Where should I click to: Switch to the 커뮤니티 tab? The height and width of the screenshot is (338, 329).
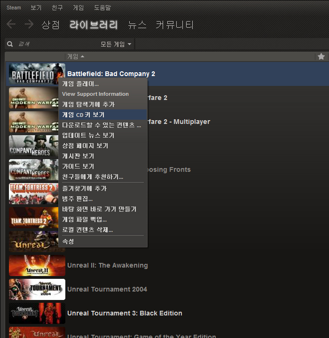(x=174, y=25)
